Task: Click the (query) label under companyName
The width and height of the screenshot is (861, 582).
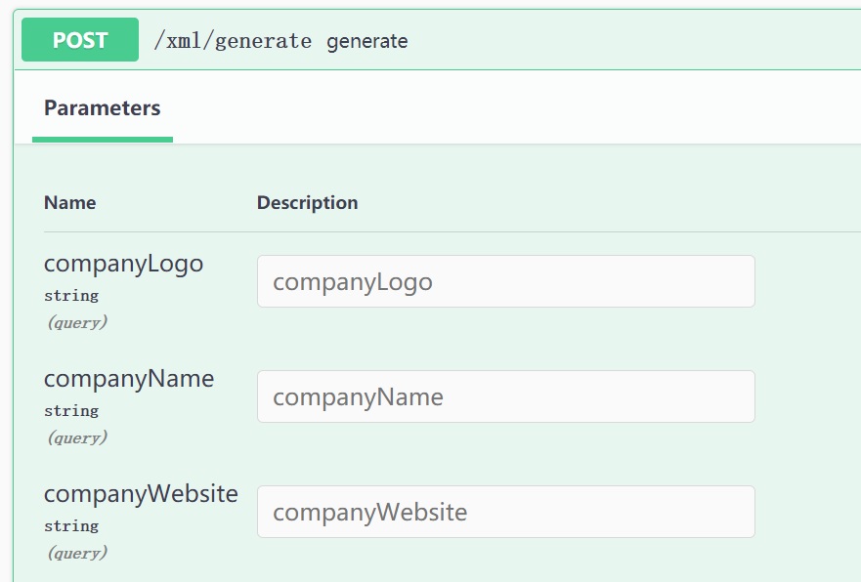Action: click(77, 437)
